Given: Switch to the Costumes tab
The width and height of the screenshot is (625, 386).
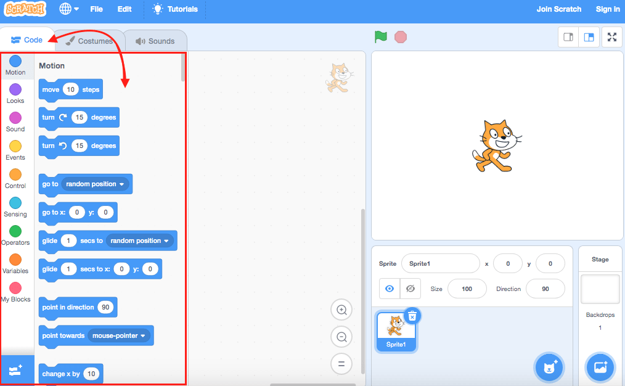Looking at the screenshot, I should tap(90, 41).
